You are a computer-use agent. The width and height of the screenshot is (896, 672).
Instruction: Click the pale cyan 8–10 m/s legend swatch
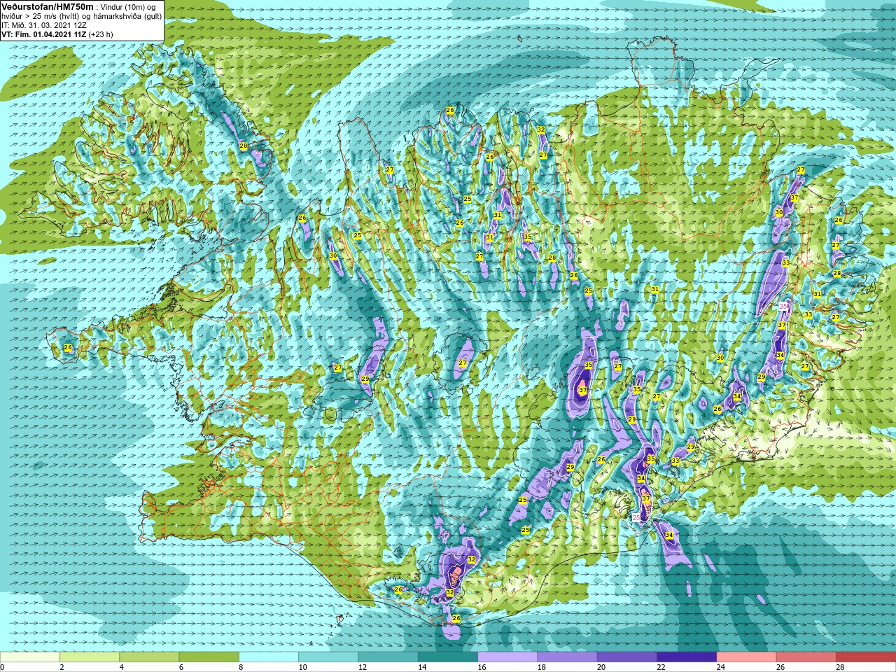coord(269,657)
